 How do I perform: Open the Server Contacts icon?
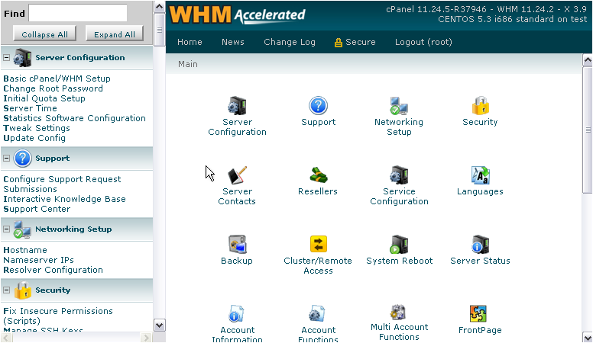click(237, 175)
